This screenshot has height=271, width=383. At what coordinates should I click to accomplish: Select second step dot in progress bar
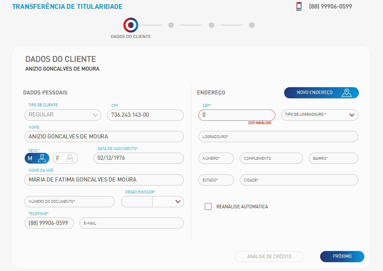(171, 25)
